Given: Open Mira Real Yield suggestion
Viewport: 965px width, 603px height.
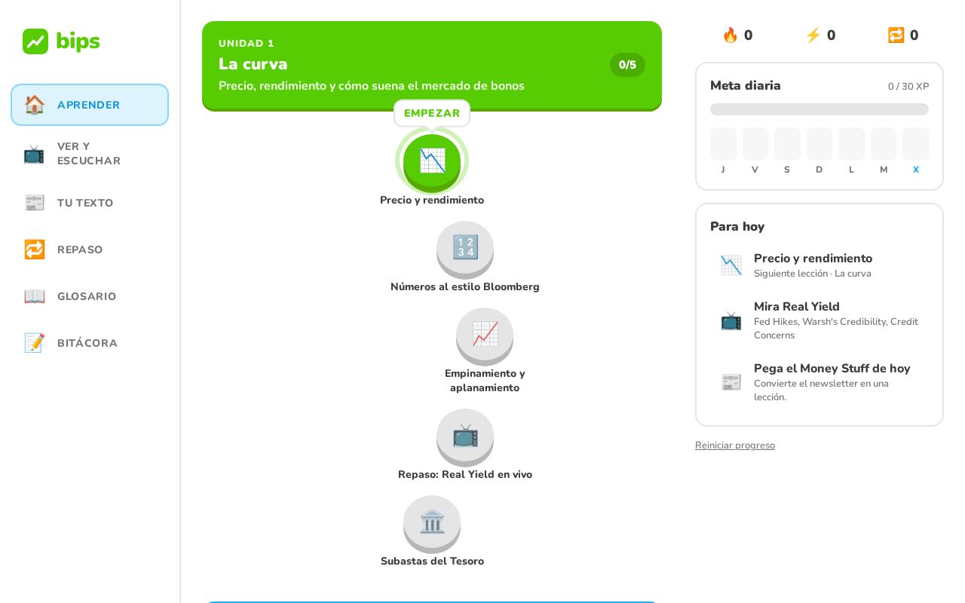Looking at the screenshot, I should tap(819, 320).
